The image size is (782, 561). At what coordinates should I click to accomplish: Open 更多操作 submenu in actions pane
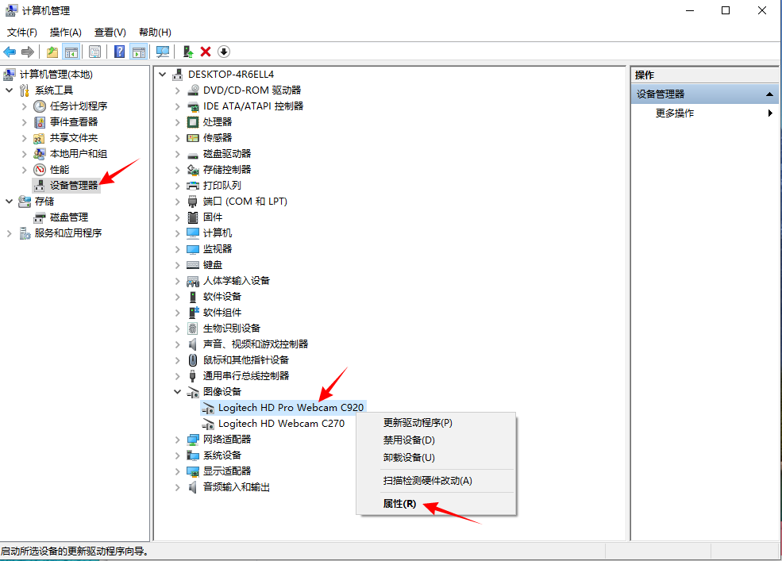click(705, 113)
